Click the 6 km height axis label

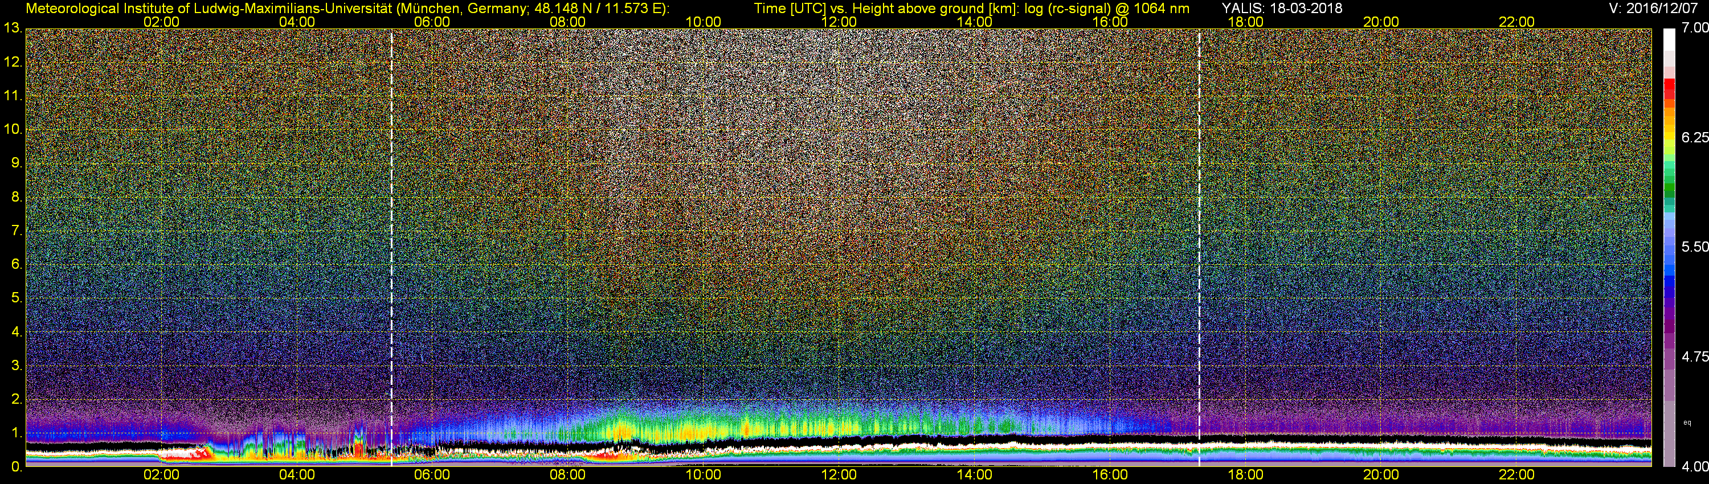(x=17, y=265)
